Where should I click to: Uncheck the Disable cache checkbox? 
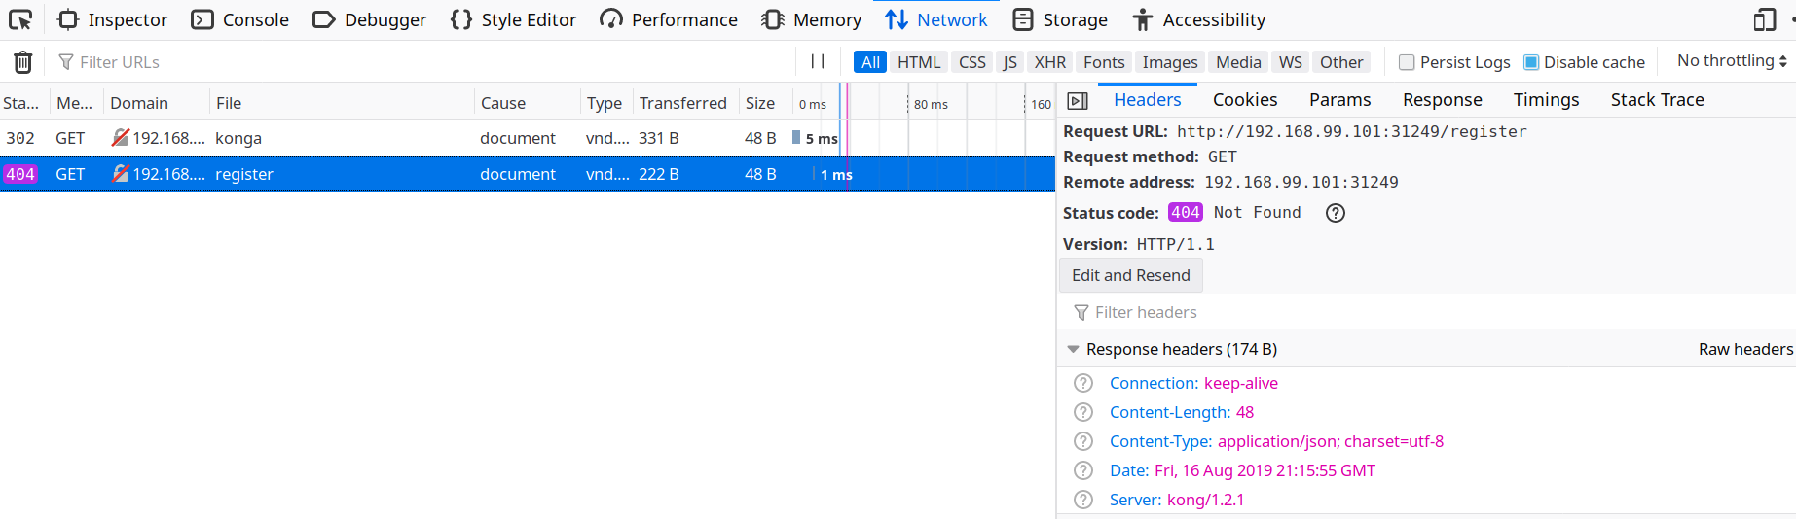pos(1531,62)
